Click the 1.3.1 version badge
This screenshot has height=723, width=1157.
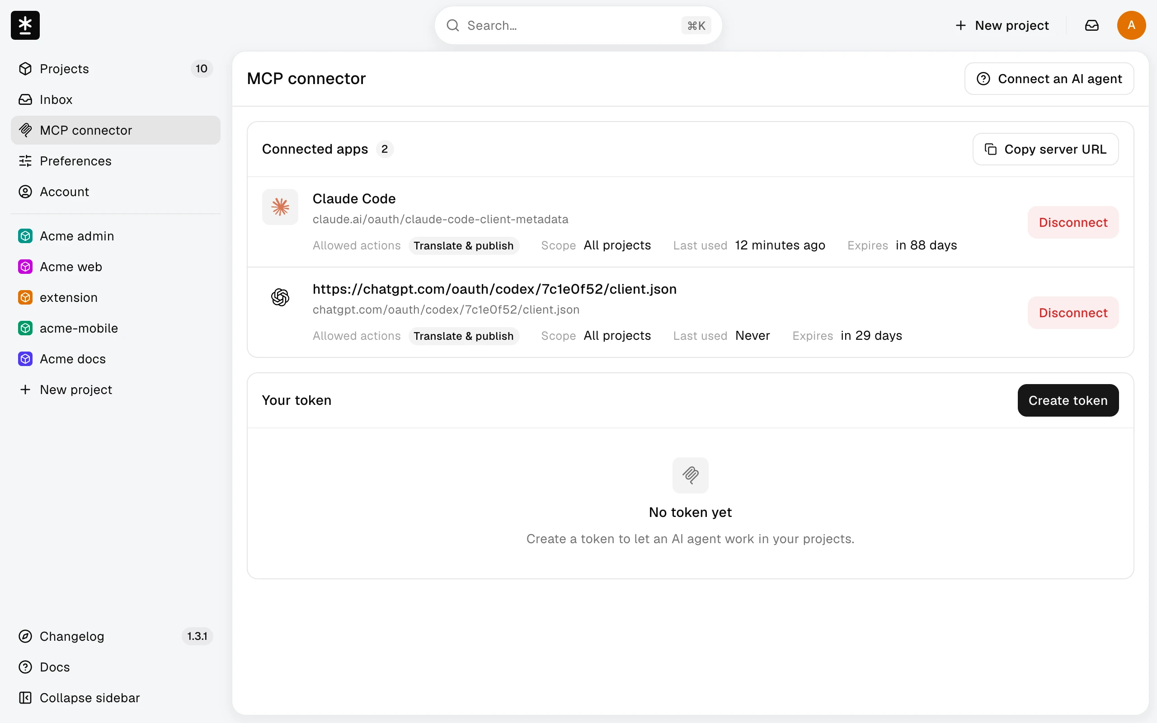pyautogui.click(x=197, y=636)
